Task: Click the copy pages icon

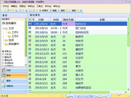Action: tap(30, 10)
